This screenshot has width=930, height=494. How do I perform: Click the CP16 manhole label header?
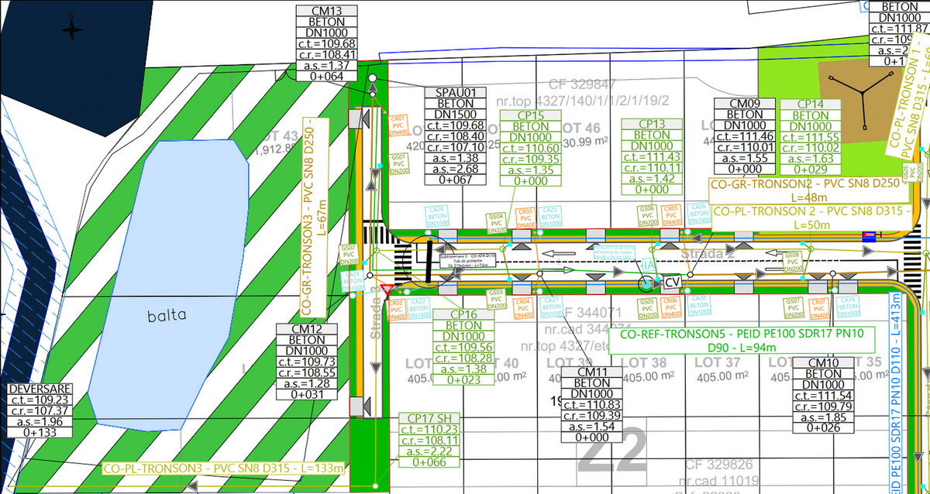[463, 314]
